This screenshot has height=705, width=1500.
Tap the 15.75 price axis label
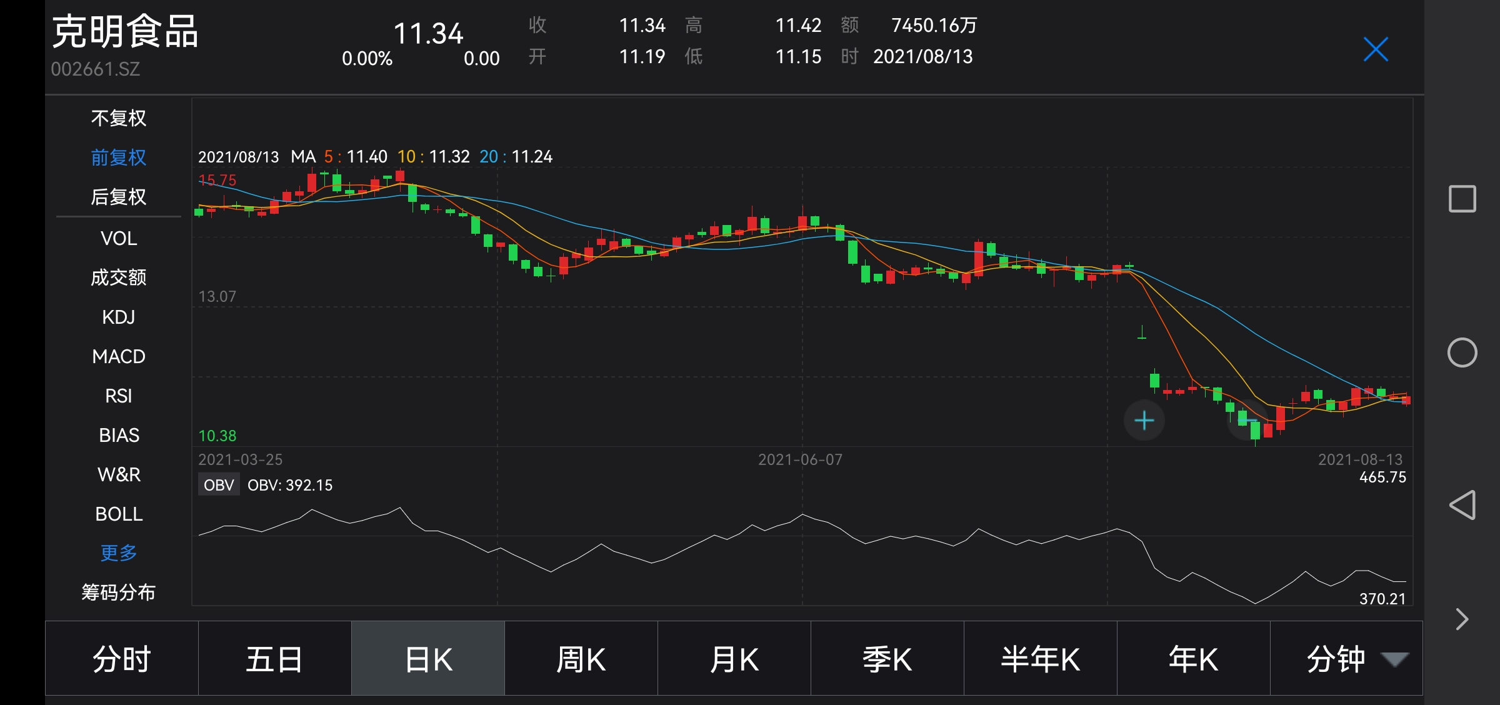point(217,180)
